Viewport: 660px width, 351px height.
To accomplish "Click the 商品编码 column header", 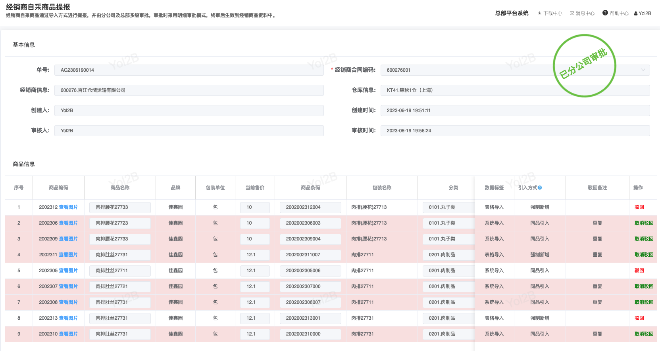I will [58, 188].
